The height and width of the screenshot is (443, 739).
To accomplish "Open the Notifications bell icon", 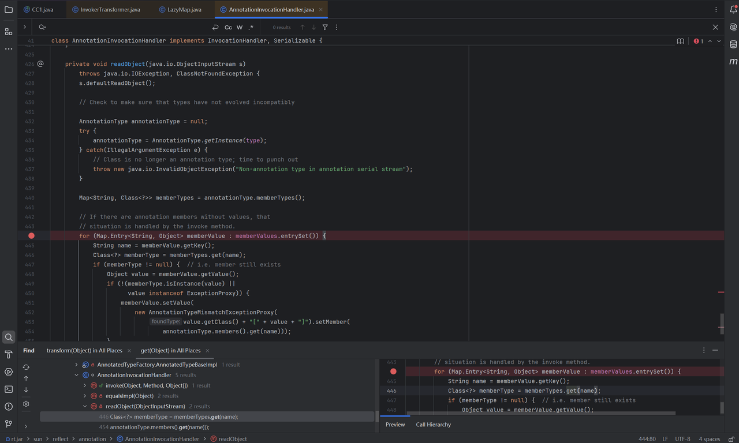I will [x=733, y=10].
